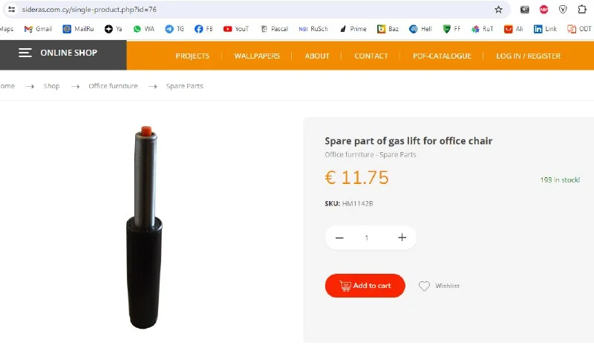This screenshot has width=594, height=345.
Task: Increase quantity with the plus button
Action: pos(402,237)
